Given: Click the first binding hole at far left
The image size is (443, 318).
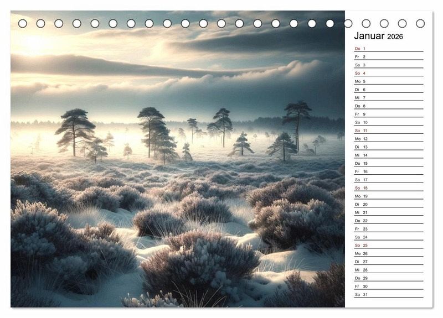Looking at the screenshot, I should pyautogui.click(x=23, y=23).
